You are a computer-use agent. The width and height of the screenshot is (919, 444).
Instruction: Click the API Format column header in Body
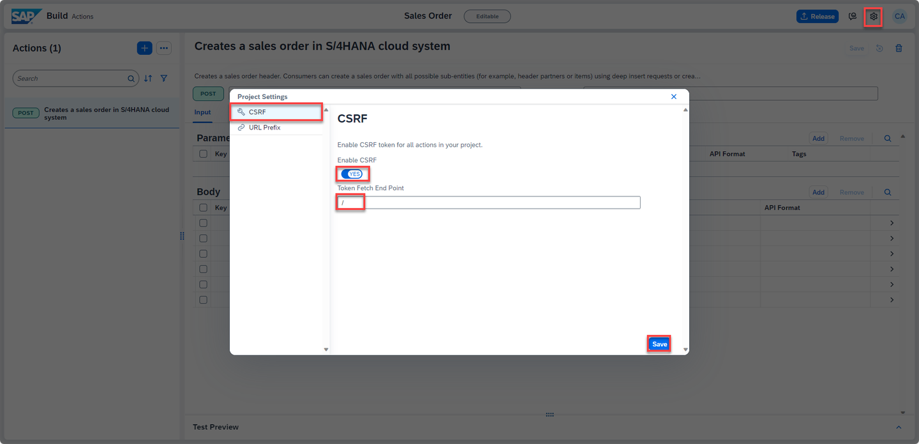782,207
